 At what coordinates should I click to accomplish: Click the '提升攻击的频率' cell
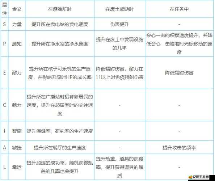click(x=179, y=147)
